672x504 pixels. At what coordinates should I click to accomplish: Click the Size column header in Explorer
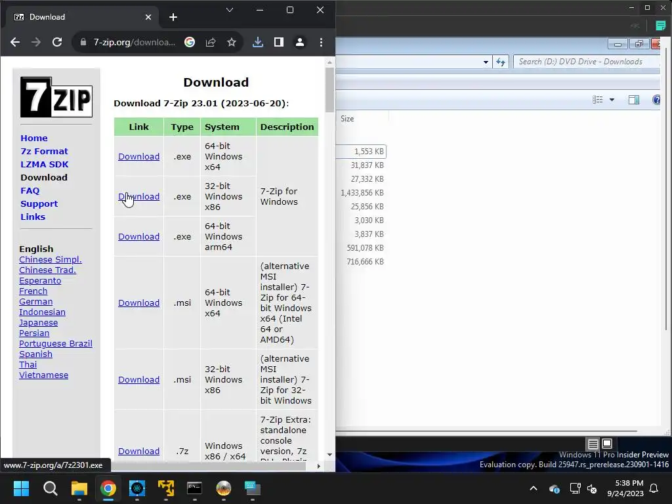(x=347, y=119)
